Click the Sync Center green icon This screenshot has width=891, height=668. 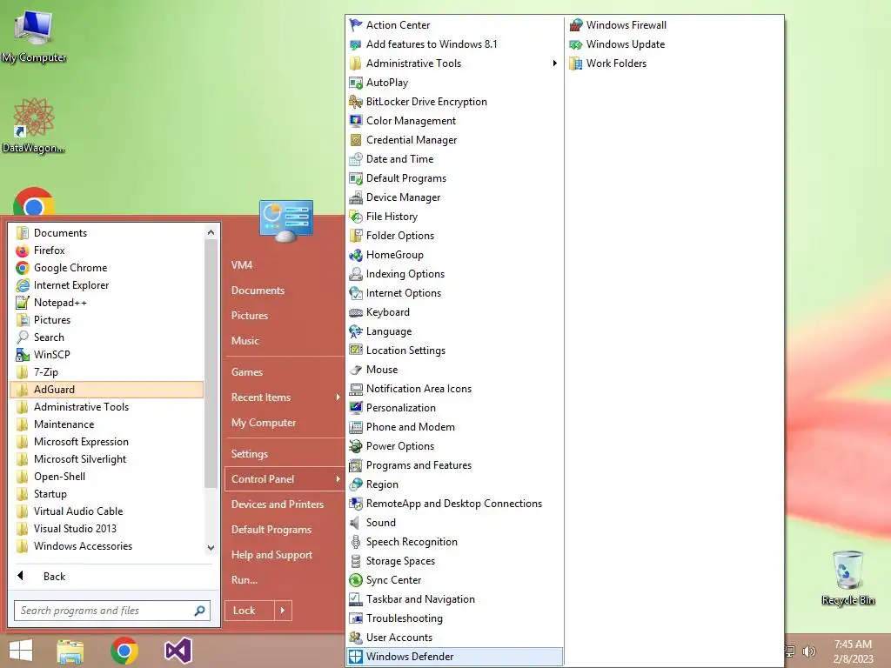(x=356, y=580)
